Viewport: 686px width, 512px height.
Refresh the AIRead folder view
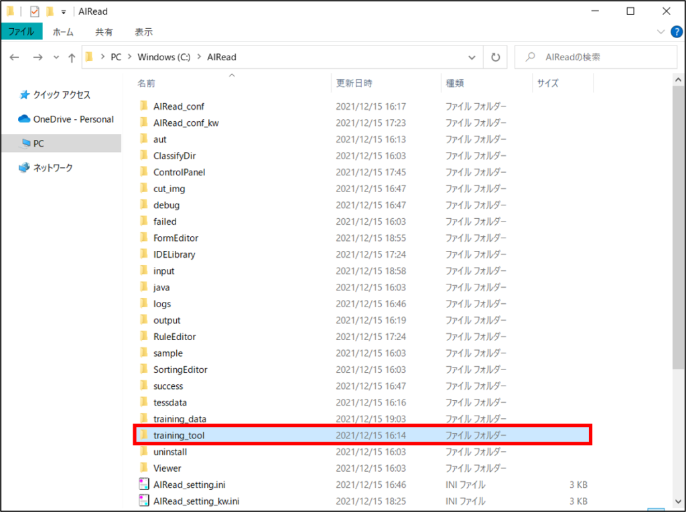[495, 58]
